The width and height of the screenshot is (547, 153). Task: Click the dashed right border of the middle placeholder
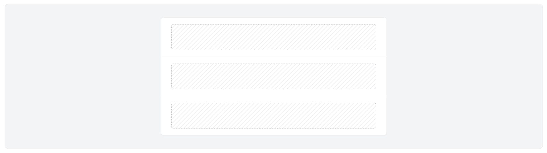[x=376, y=76]
